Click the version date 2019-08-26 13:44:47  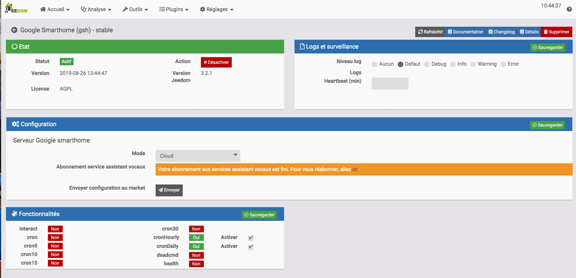[x=84, y=73]
